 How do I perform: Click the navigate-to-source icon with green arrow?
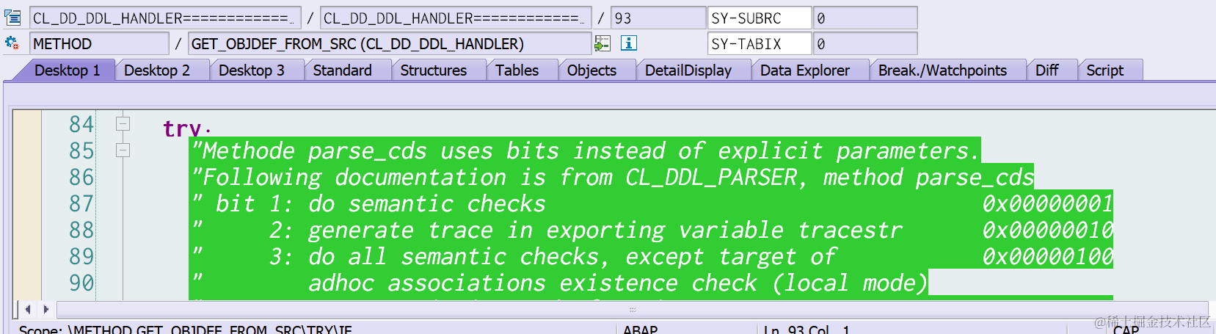[x=602, y=43]
